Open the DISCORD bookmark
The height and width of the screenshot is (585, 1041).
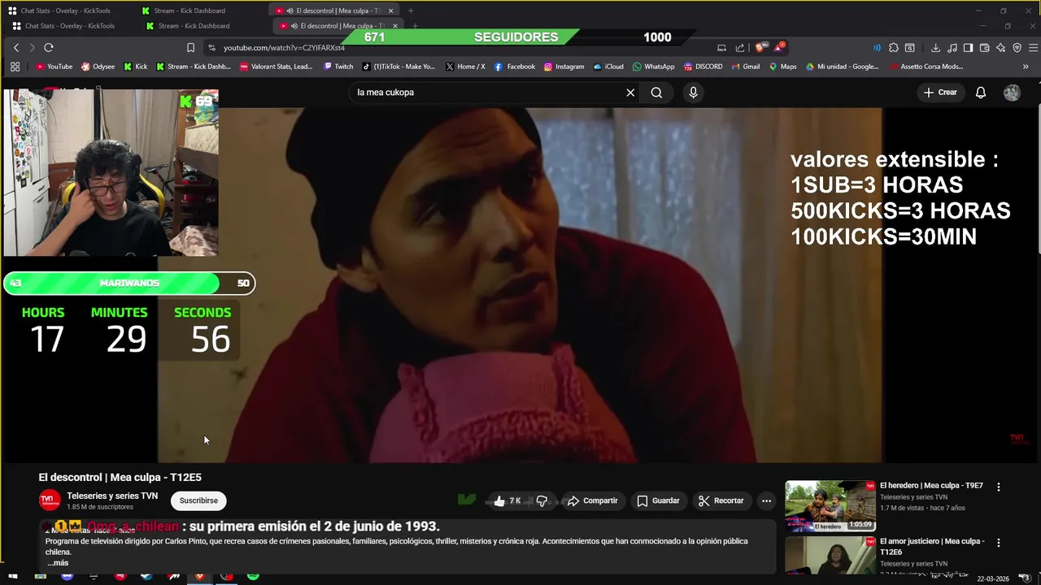(703, 67)
